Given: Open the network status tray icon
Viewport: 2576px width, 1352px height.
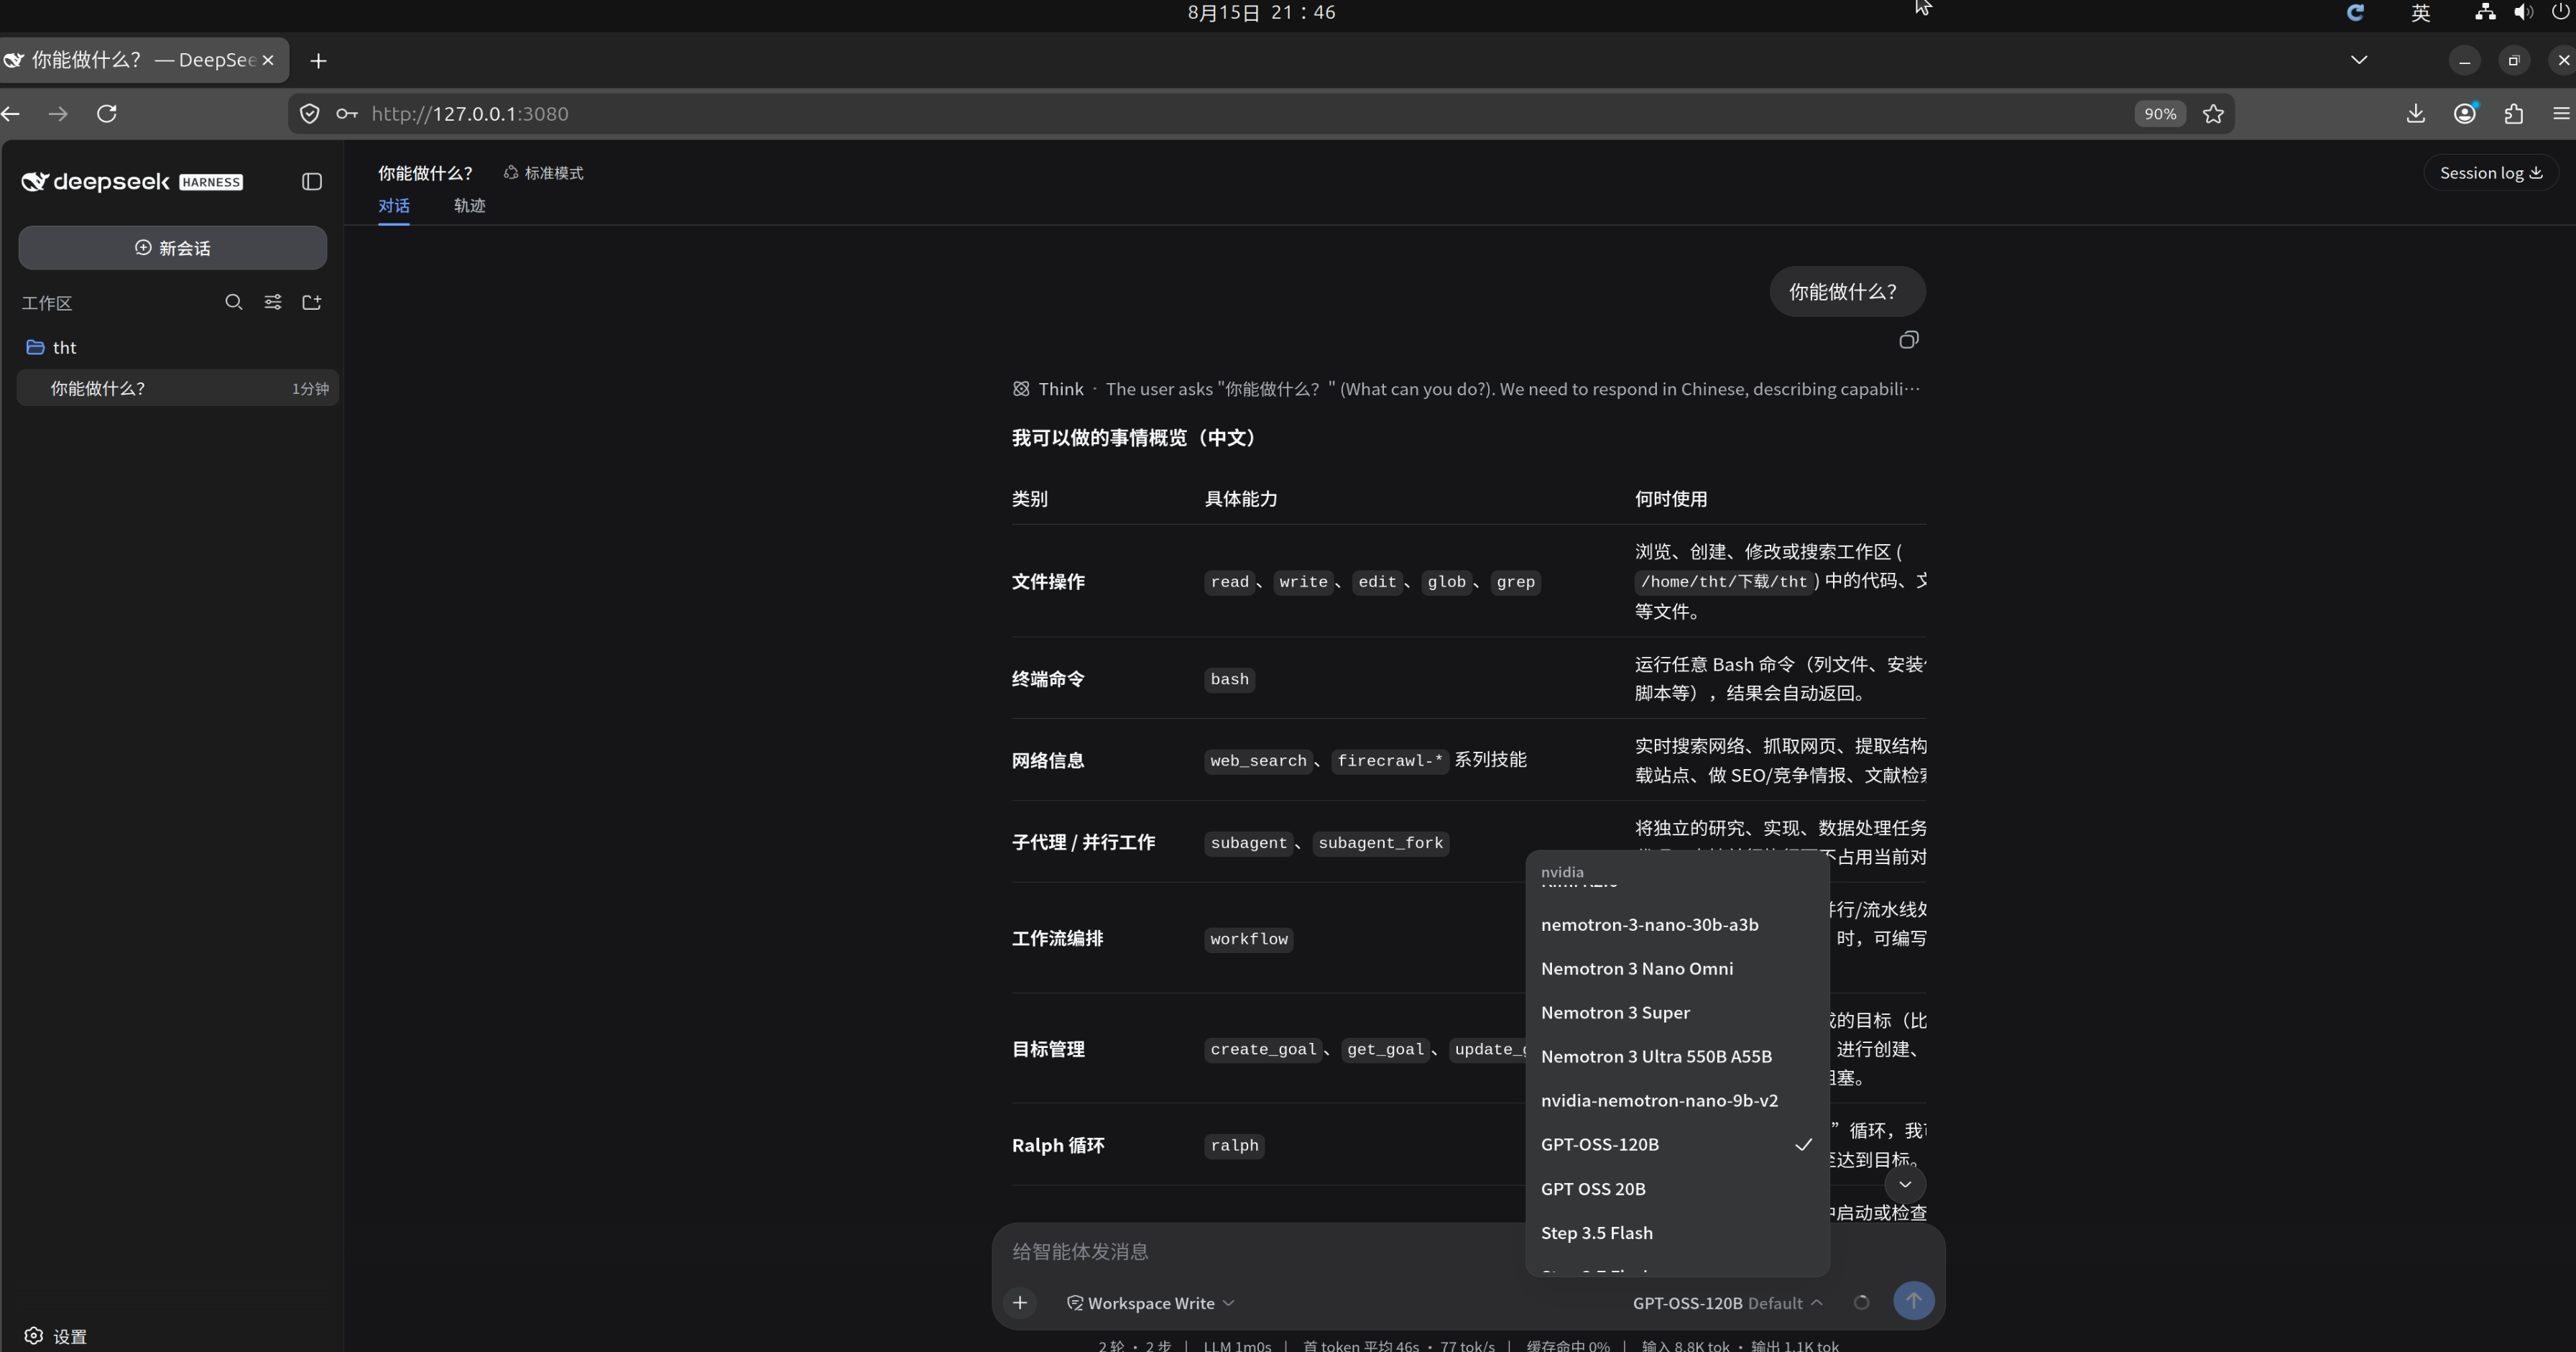Looking at the screenshot, I should point(2485,13).
